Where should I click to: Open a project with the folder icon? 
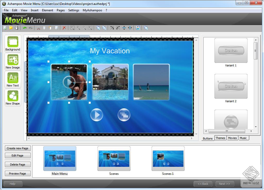[x=11, y=28]
